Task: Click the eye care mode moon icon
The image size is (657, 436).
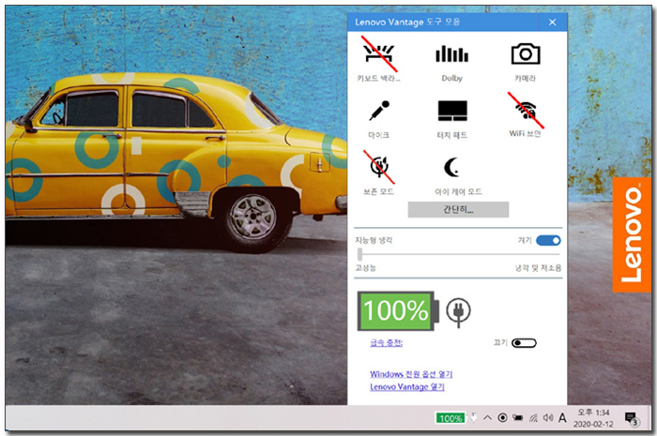Action: [x=451, y=168]
